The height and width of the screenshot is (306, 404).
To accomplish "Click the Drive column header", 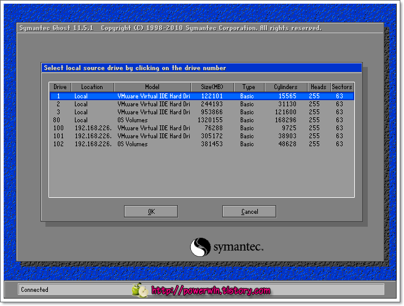I will coord(60,87).
